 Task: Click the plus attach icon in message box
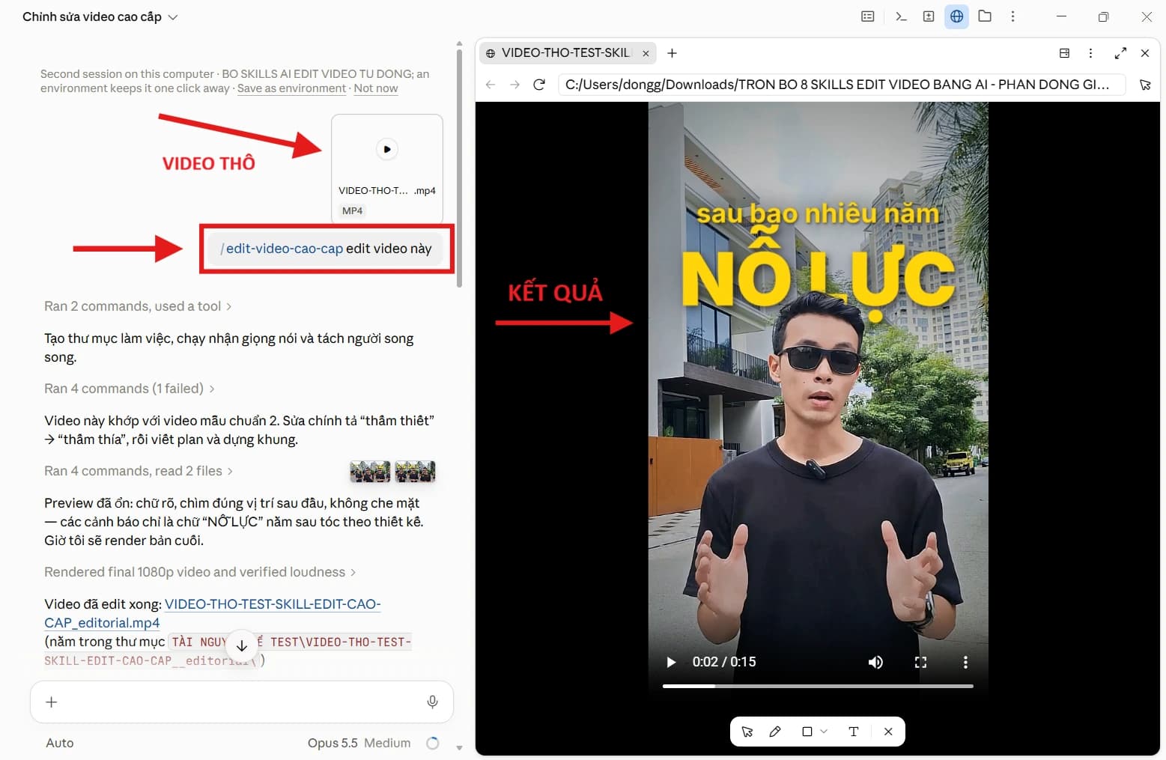pos(51,702)
